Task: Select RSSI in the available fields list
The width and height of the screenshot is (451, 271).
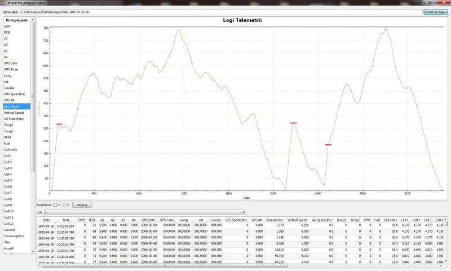Action: (x=7, y=32)
